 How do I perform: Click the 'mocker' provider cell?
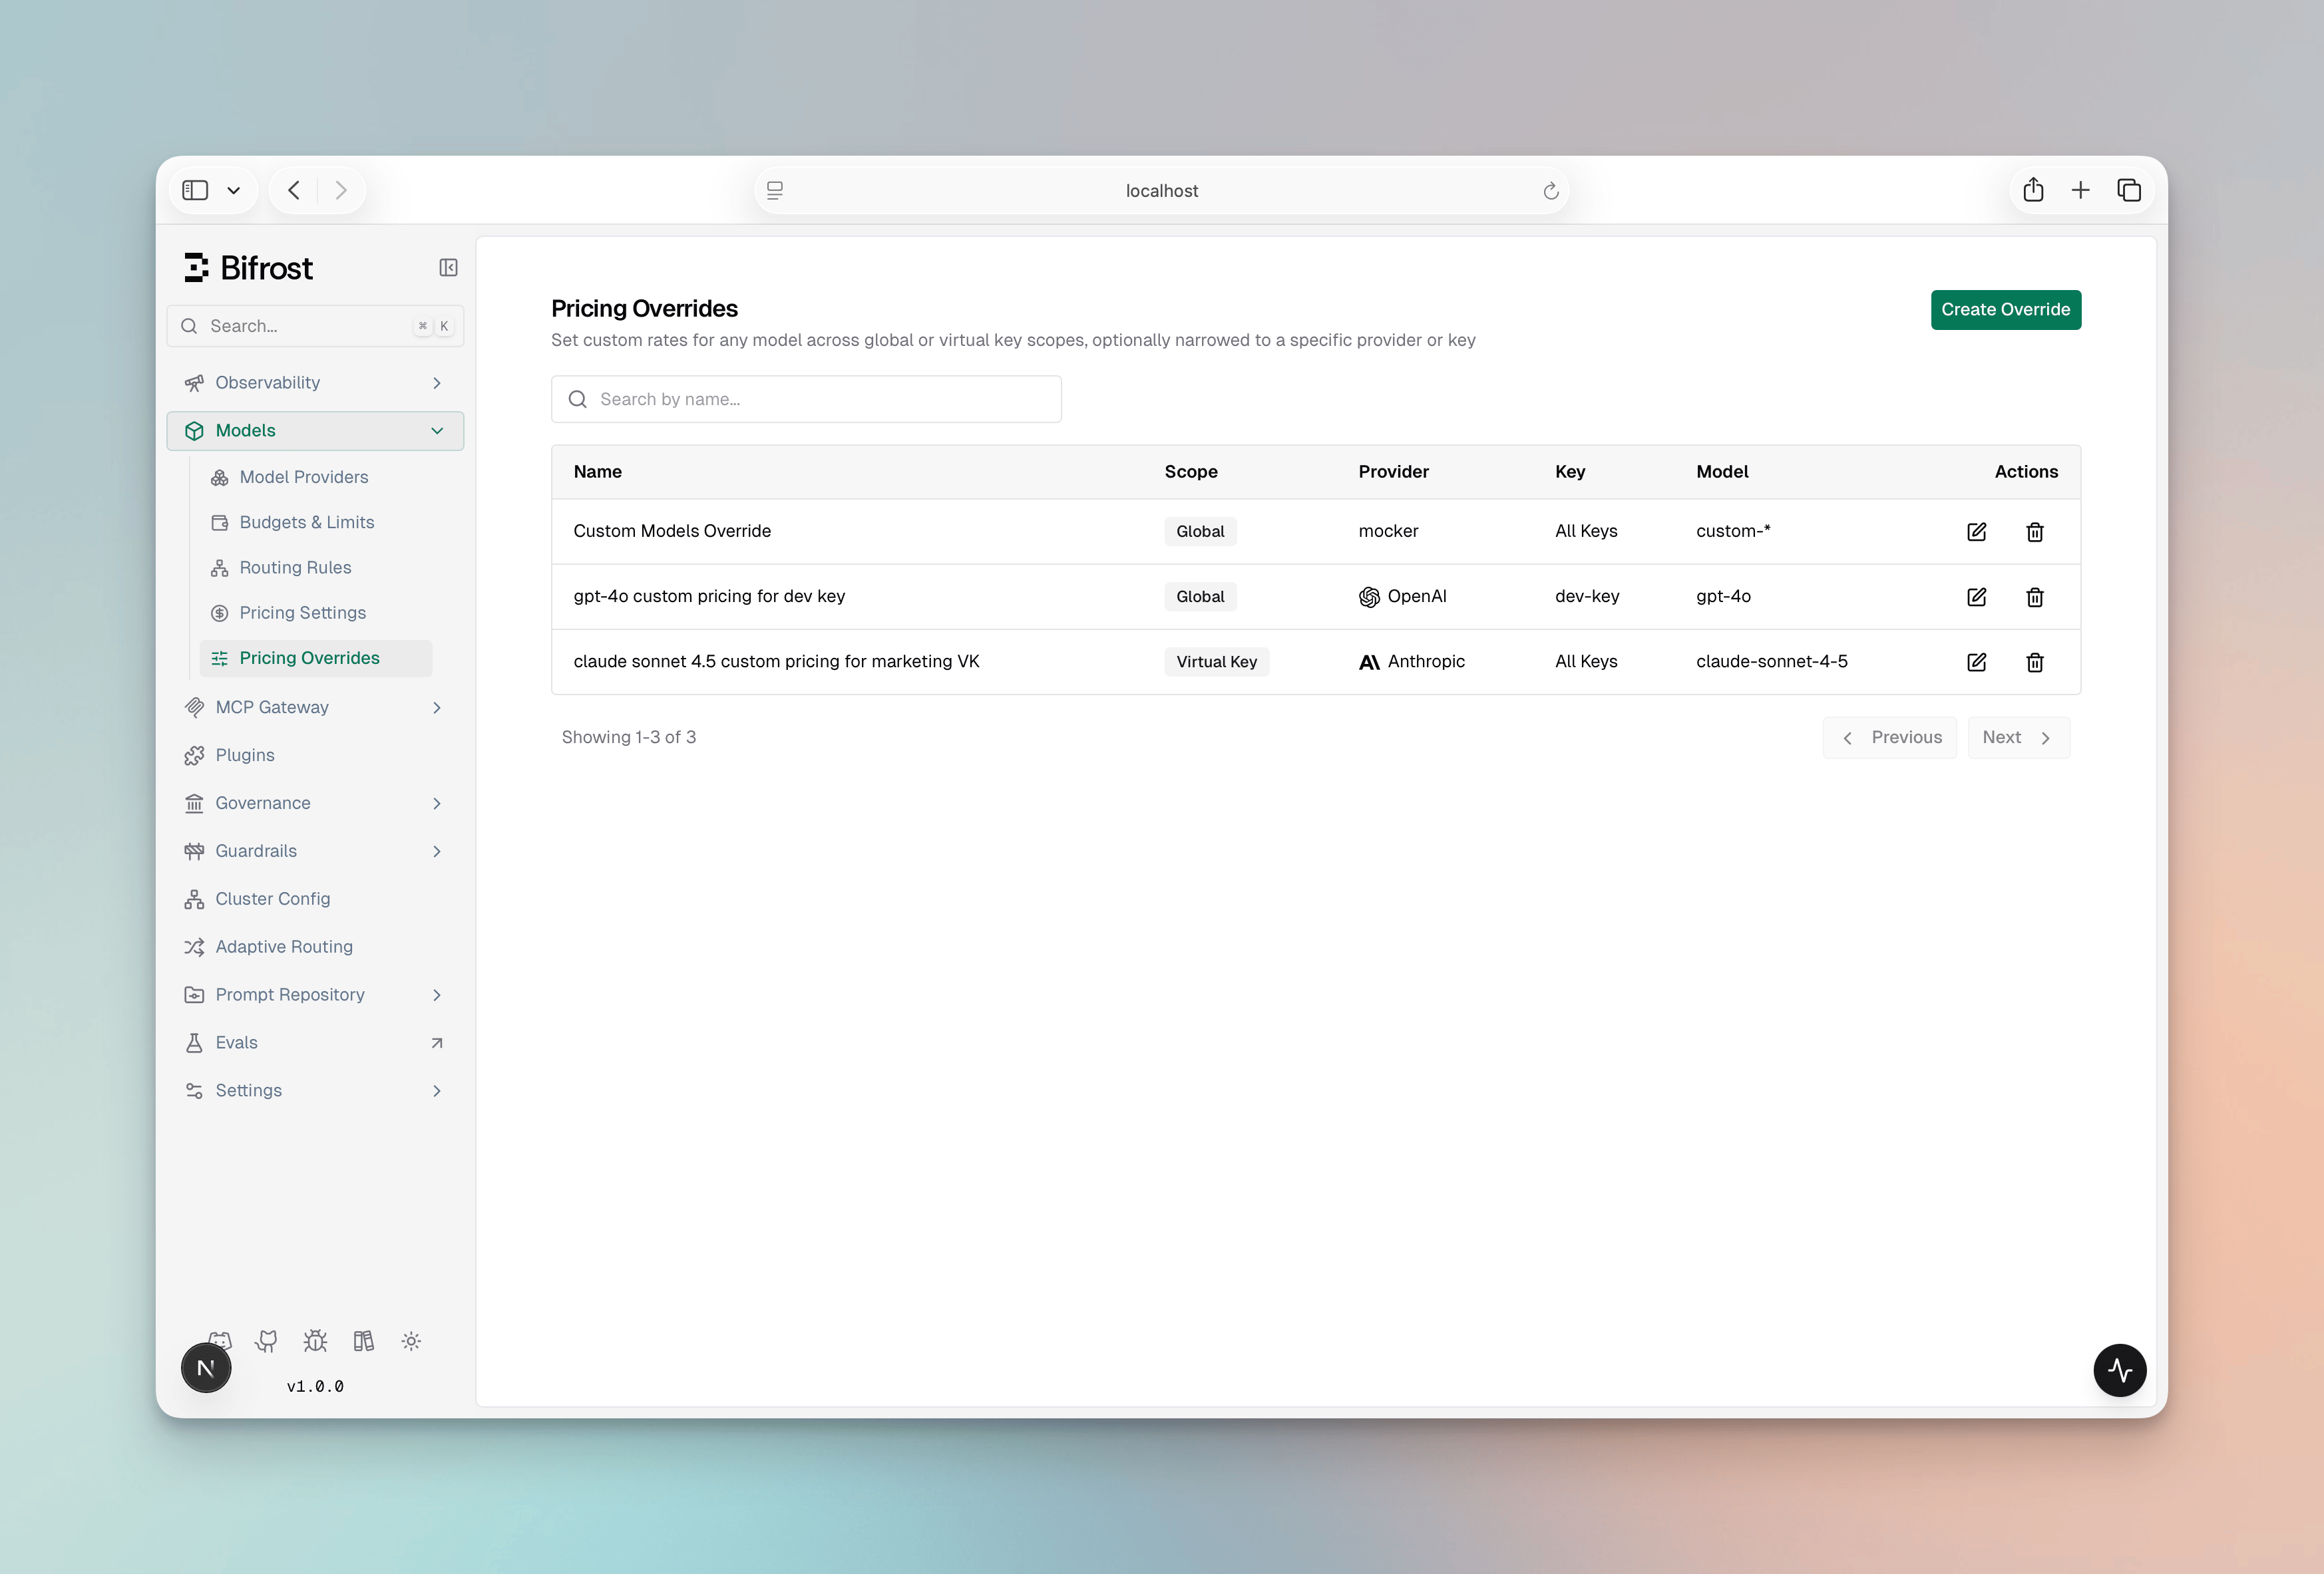tap(1388, 531)
